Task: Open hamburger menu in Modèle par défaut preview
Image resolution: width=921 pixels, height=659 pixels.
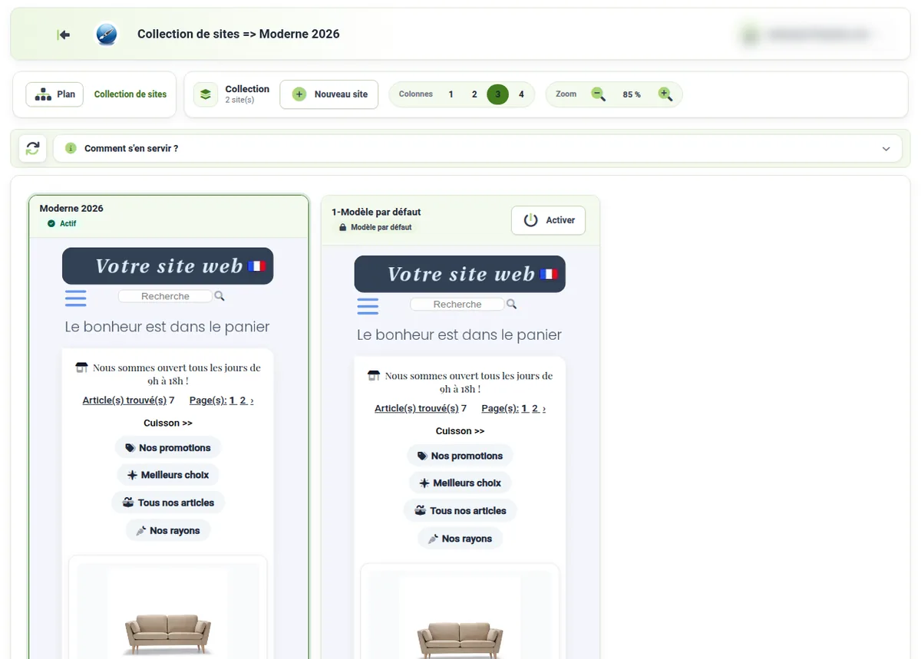Action: [x=368, y=306]
